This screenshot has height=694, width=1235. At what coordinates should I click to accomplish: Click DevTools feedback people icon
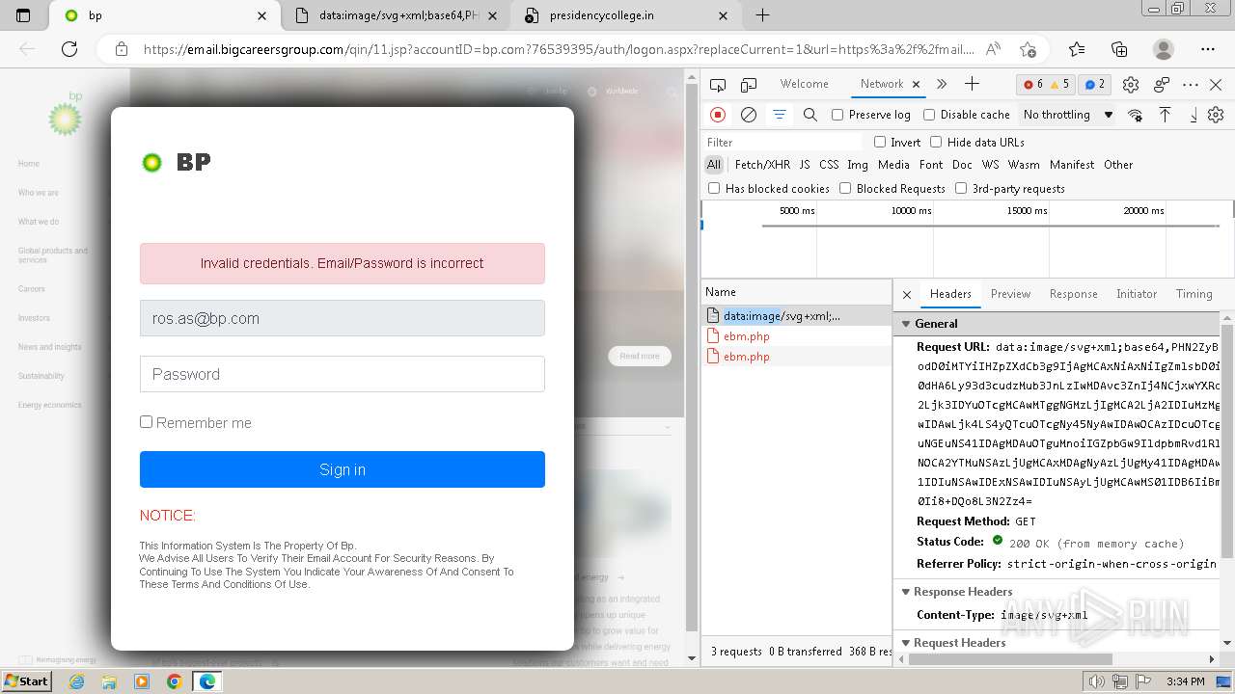1162,85
